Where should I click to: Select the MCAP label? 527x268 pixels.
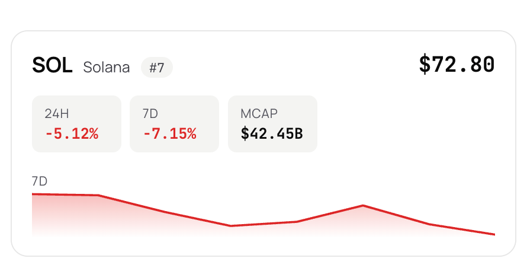click(259, 114)
